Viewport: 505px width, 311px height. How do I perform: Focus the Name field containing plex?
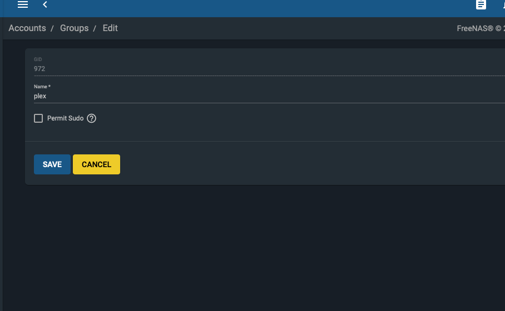pyautogui.click(x=269, y=96)
